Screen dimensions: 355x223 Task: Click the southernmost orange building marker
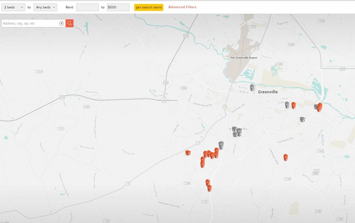pos(209,188)
